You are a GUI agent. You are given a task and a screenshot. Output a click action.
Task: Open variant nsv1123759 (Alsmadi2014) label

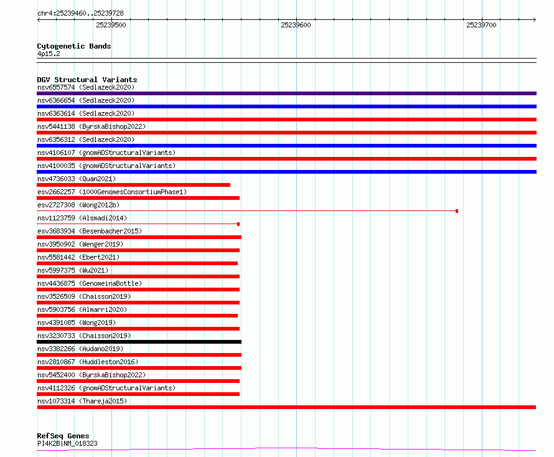click(82, 218)
